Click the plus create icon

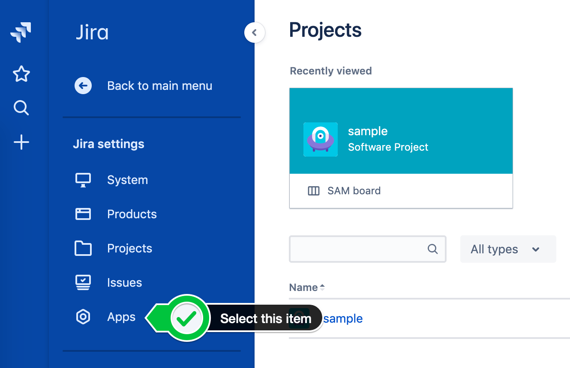click(x=21, y=142)
